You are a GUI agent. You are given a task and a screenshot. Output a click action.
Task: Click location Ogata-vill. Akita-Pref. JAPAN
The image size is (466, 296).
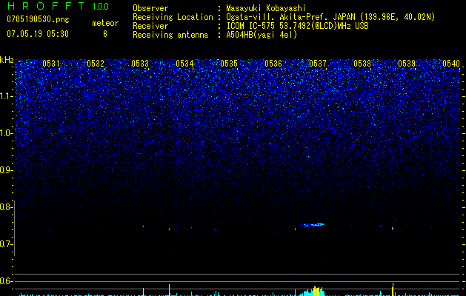(290, 17)
